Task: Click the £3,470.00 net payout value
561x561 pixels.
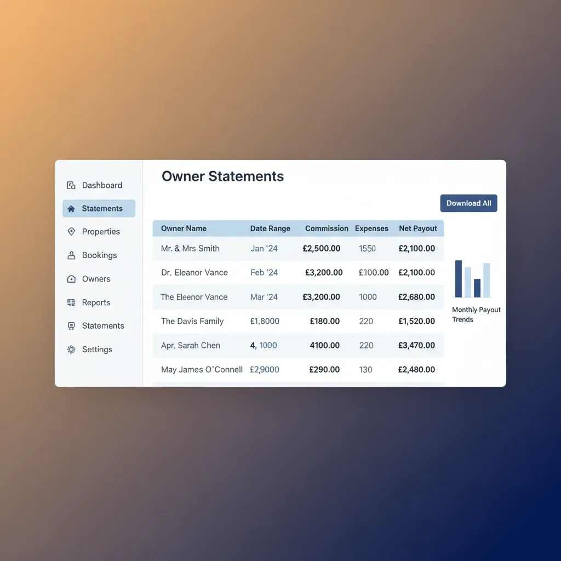Action: coord(416,345)
